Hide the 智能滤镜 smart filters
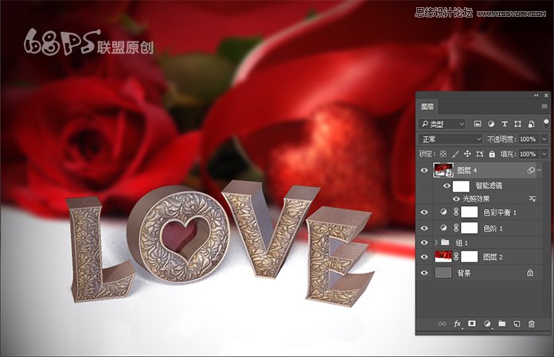 (x=447, y=185)
